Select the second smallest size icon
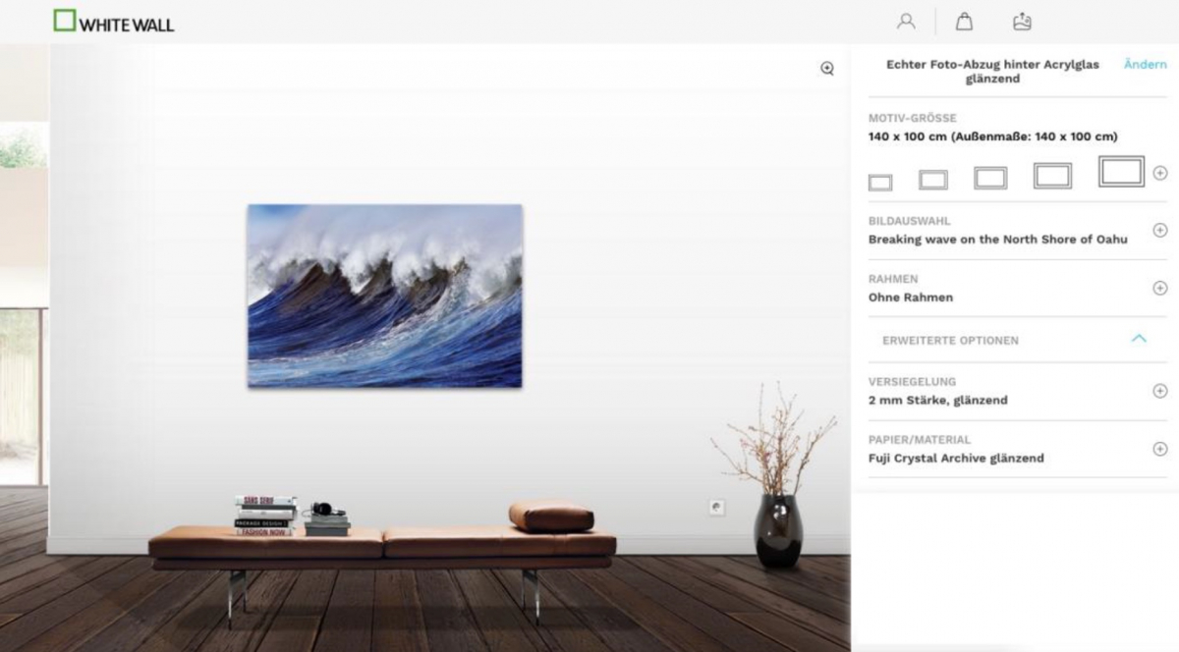 click(933, 180)
